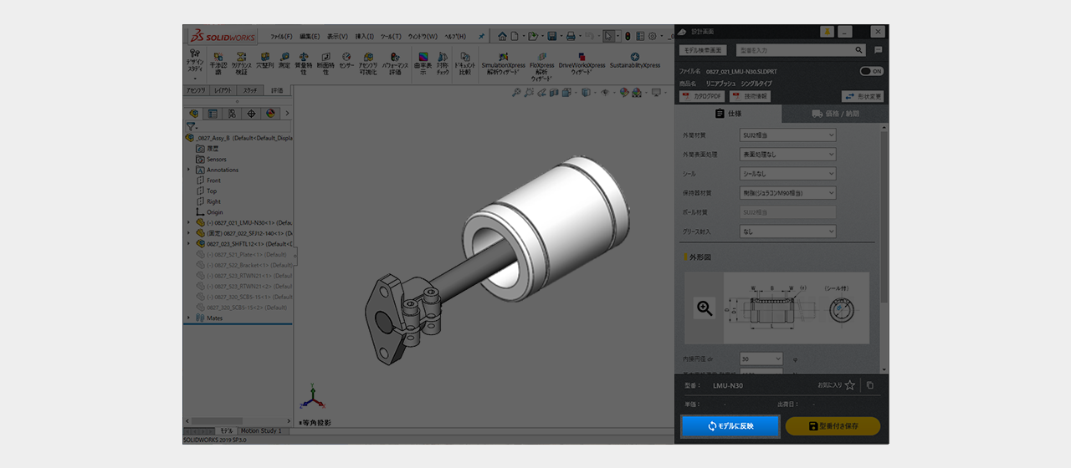Click the 型番付き保存 button
This screenshot has height=468, width=1071.
coord(833,426)
